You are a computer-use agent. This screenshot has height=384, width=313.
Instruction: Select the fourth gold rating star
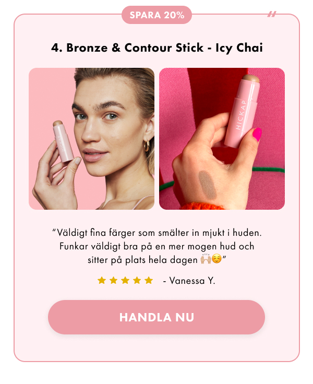[137, 280]
